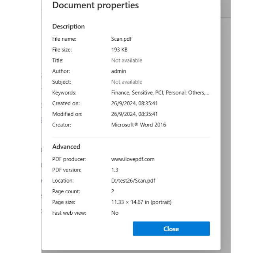263x253 pixels.
Task: Click the truncated Keywords value
Action: pos(160,93)
